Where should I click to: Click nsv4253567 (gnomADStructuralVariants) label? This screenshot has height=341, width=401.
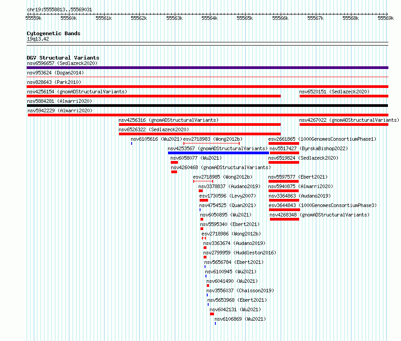(218, 148)
